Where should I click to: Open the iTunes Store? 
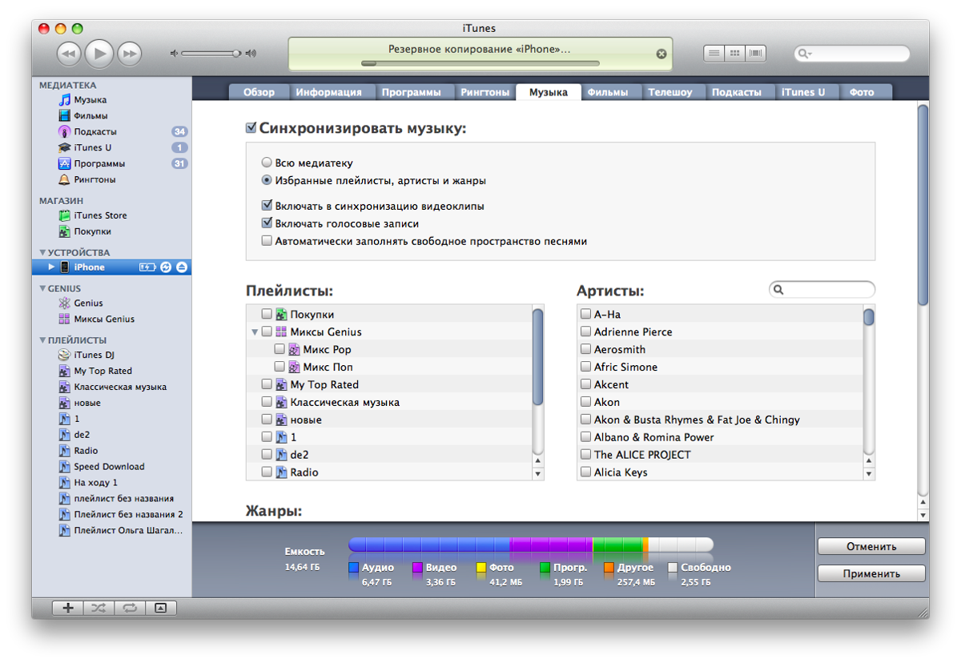click(x=100, y=215)
